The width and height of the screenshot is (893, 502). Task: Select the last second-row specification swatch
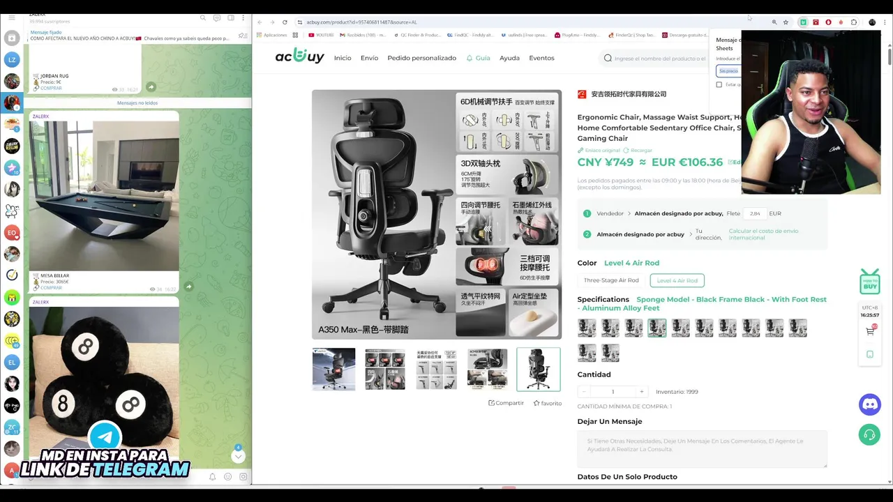(610, 353)
